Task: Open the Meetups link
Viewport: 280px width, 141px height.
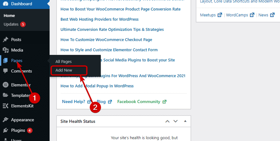Action: 208,15
